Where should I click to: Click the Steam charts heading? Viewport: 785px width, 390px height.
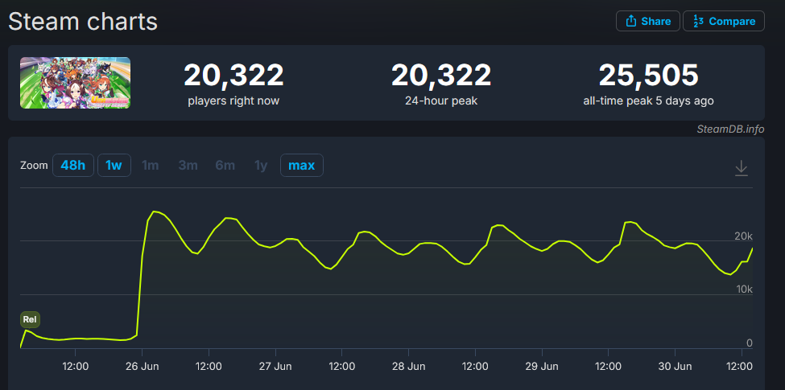[x=83, y=22]
